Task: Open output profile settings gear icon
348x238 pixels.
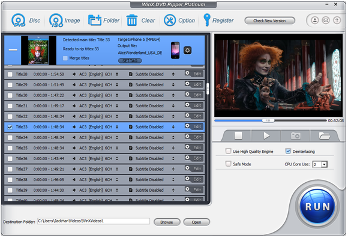Action: [188, 50]
